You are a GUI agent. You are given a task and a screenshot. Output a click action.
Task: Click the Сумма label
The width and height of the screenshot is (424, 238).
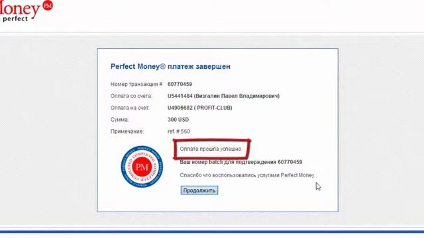(x=119, y=120)
